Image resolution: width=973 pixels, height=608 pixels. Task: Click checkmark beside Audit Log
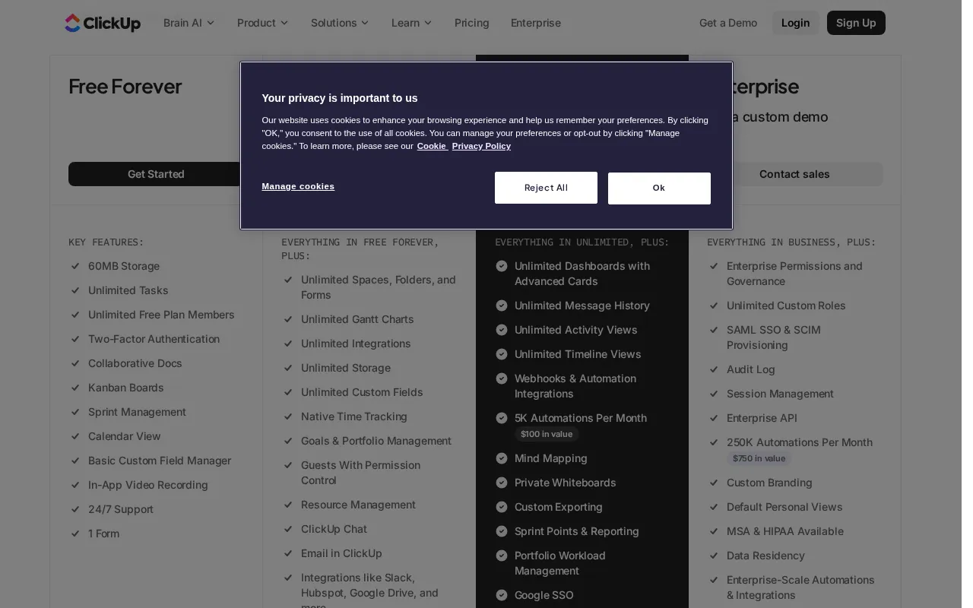(714, 369)
